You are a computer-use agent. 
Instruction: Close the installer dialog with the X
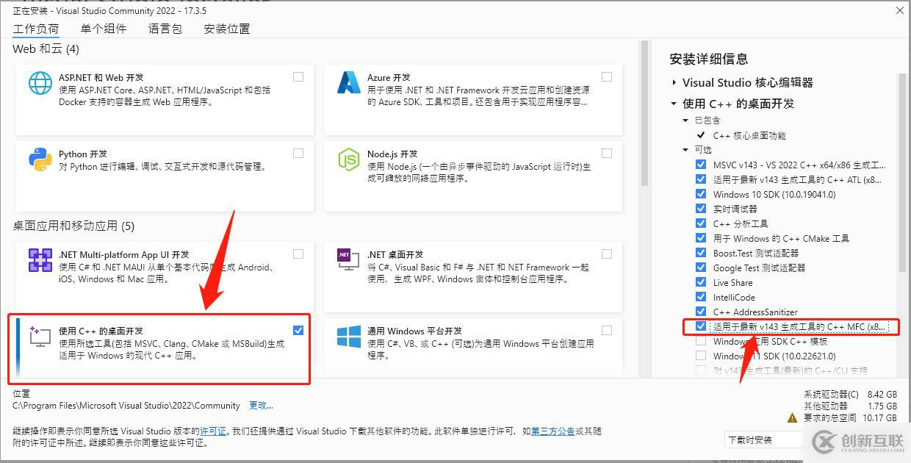(900, 10)
